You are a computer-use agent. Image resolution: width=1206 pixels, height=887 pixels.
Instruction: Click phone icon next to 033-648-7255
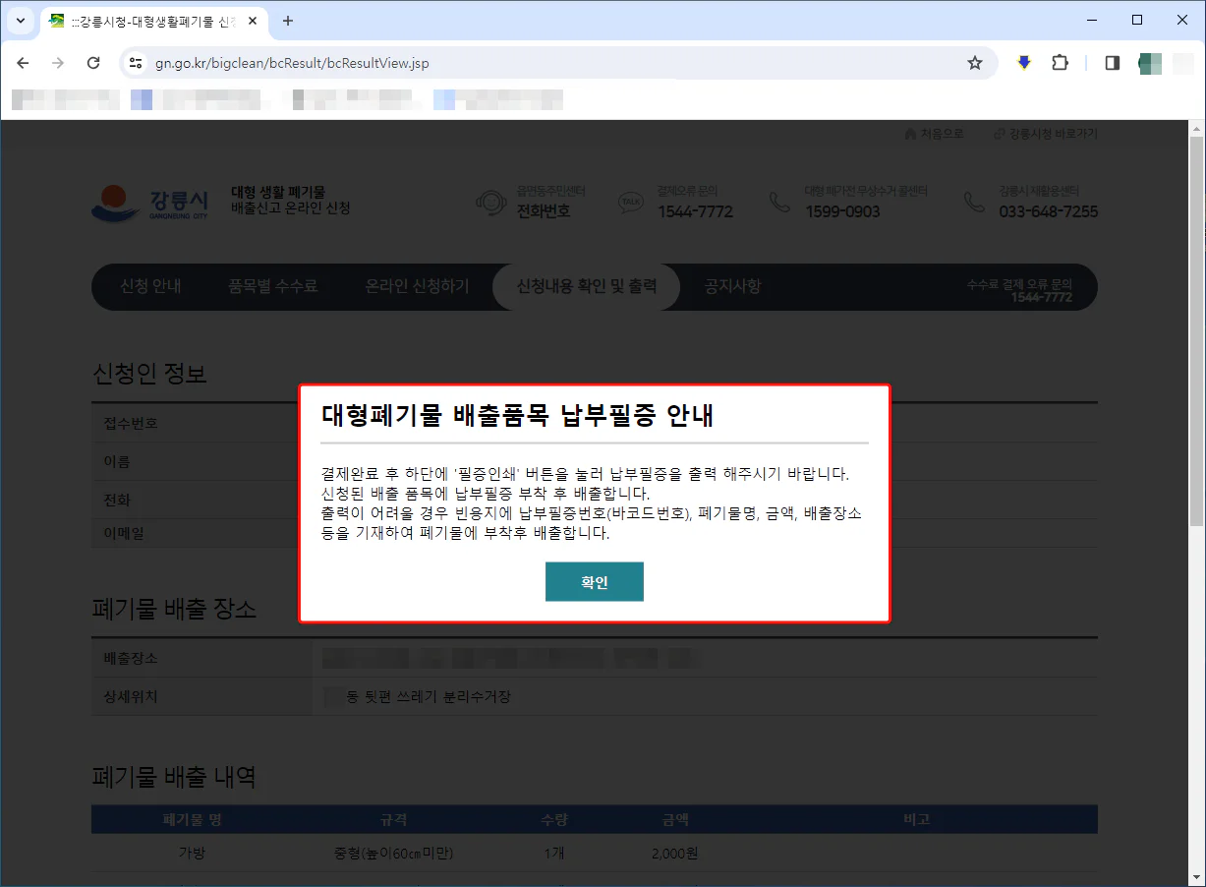pyautogui.click(x=974, y=202)
